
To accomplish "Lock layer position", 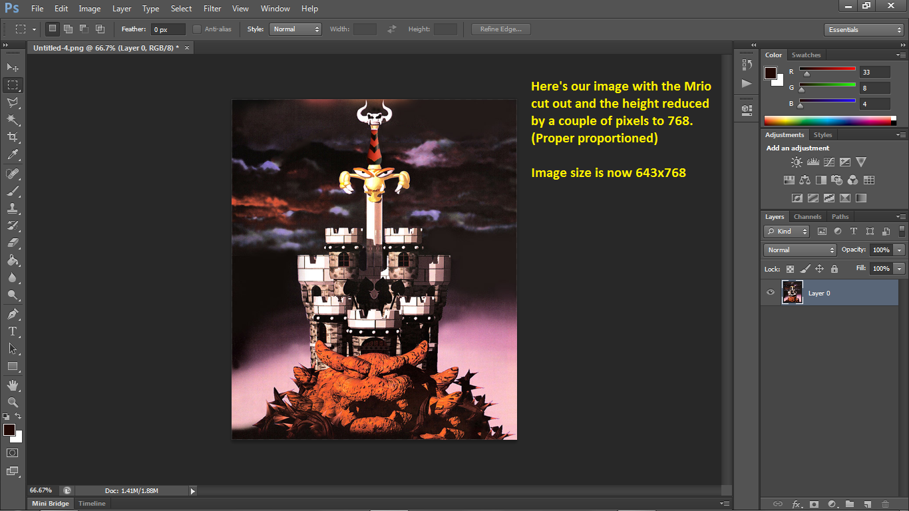I will click(x=819, y=269).
